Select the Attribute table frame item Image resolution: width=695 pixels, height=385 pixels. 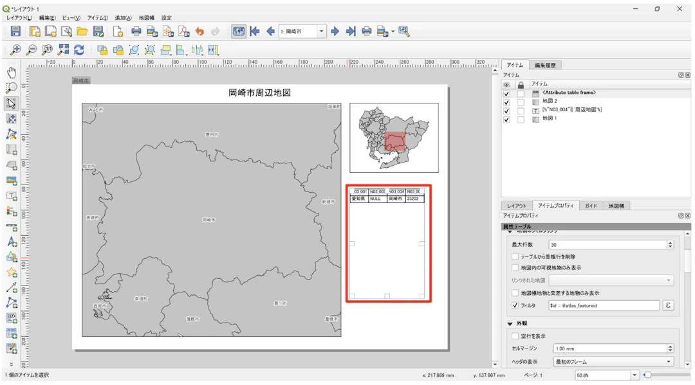[569, 93]
